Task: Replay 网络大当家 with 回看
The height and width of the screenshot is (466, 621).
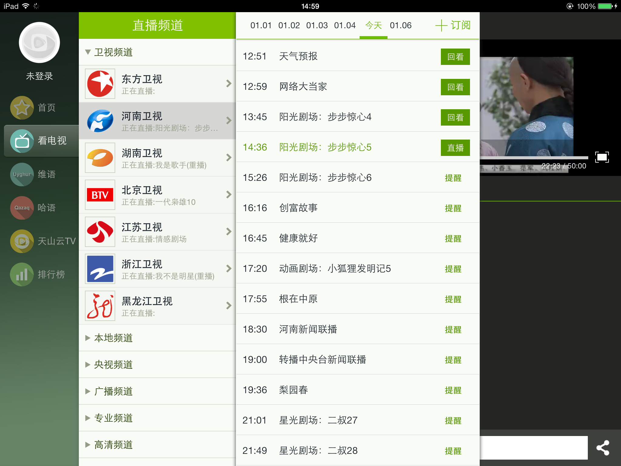Action: point(455,87)
